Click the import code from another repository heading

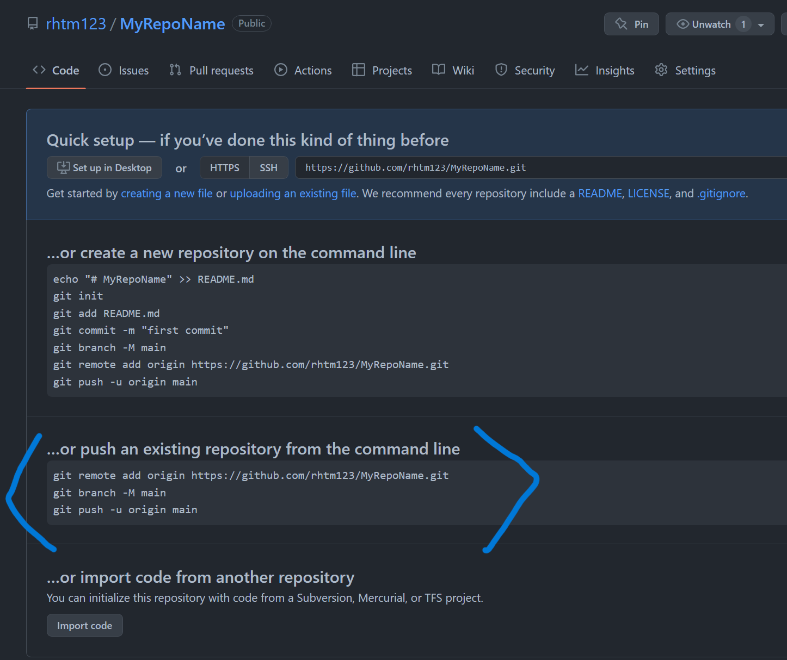(201, 577)
